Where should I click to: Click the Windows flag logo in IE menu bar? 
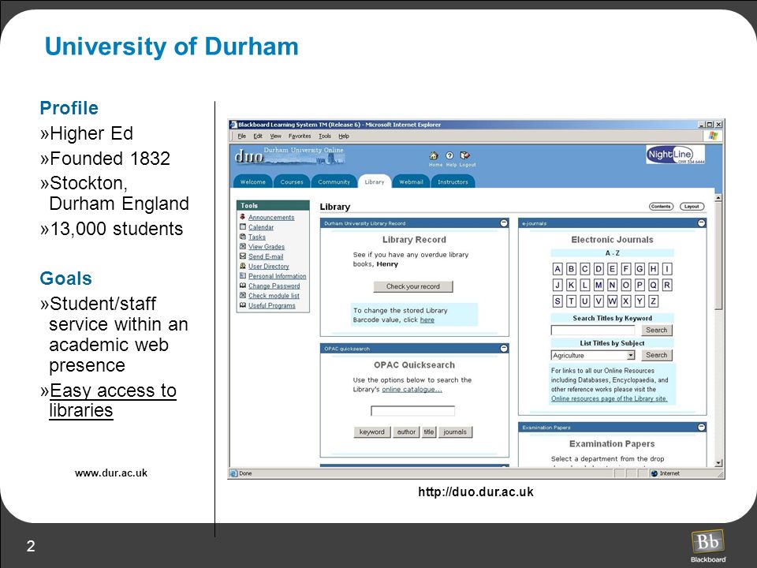pyautogui.click(x=713, y=136)
